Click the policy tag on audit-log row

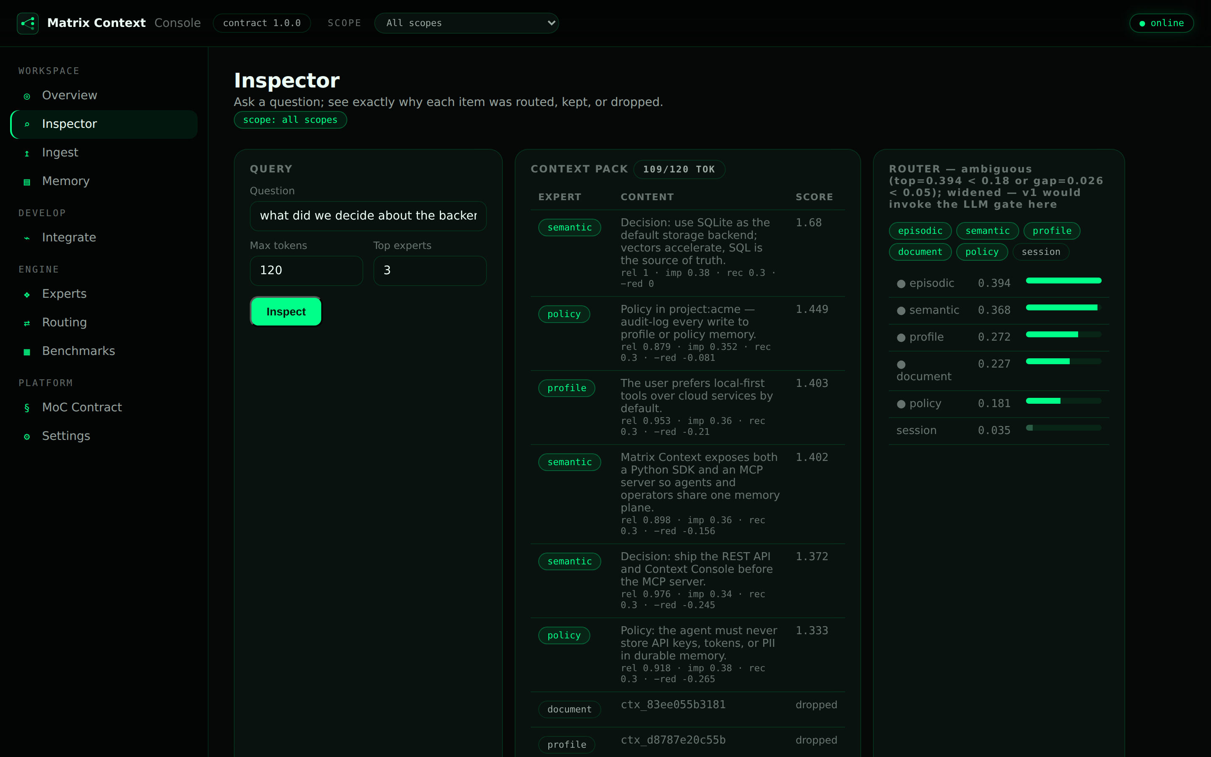[x=564, y=314]
